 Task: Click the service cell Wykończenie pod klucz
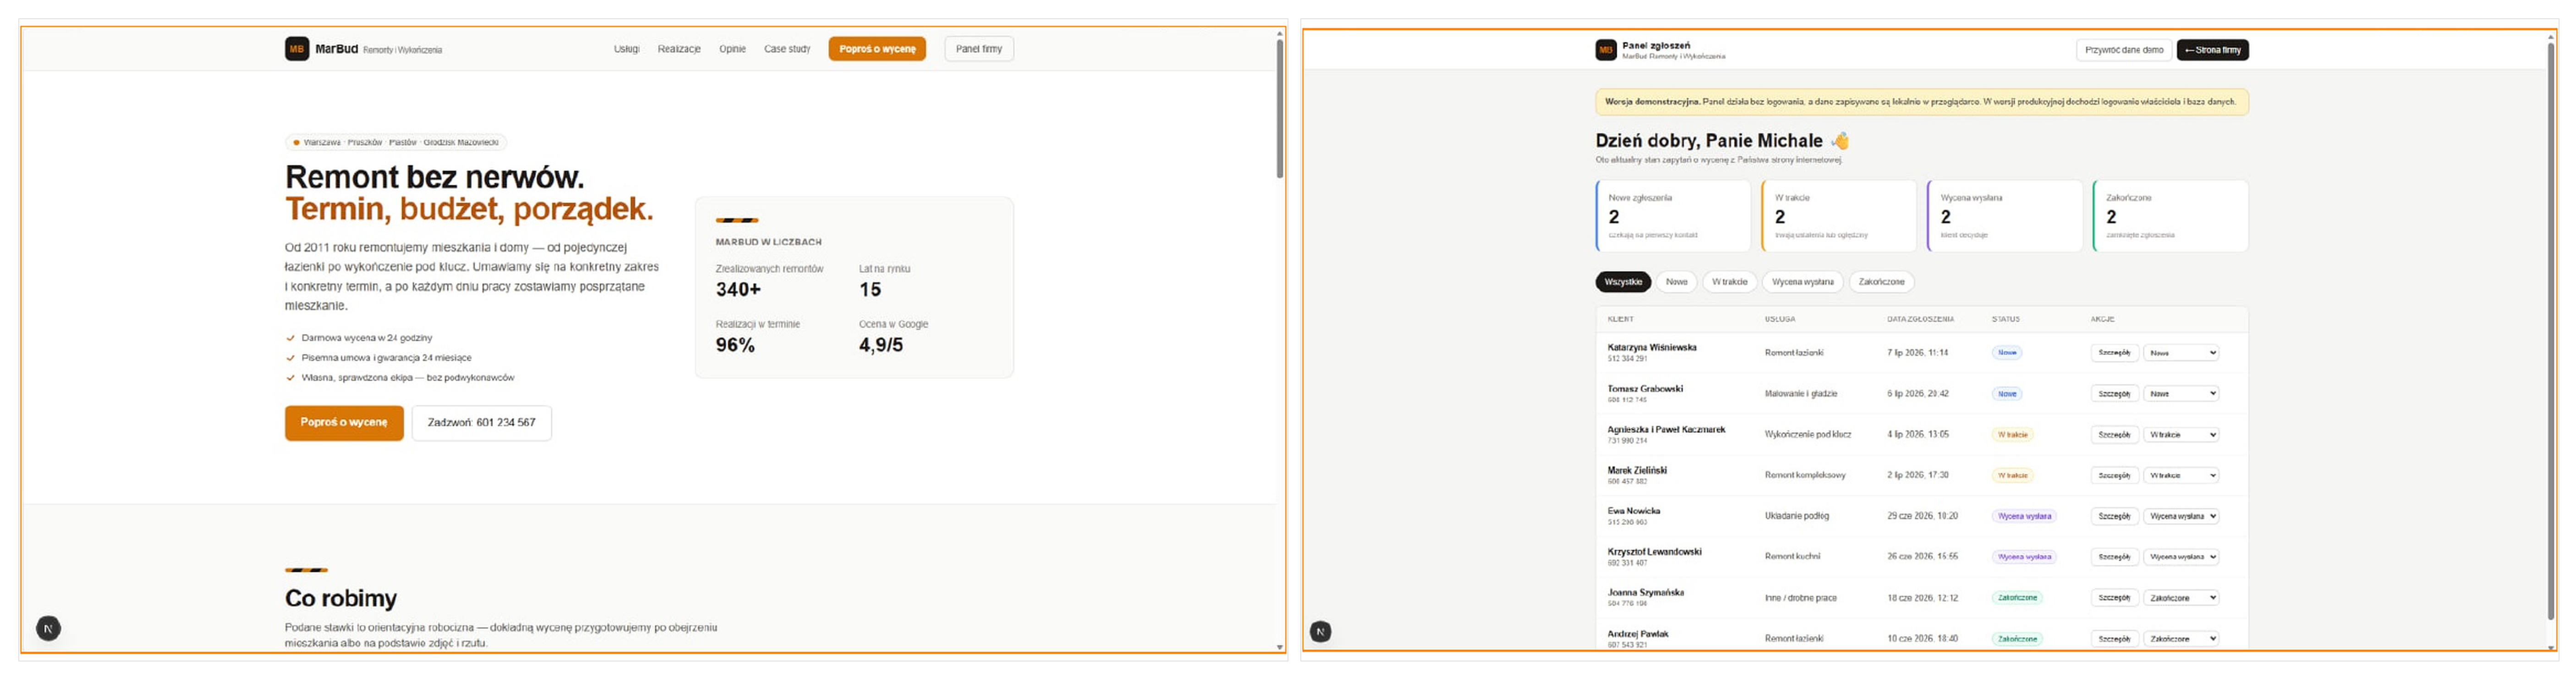coord(1808,435)
